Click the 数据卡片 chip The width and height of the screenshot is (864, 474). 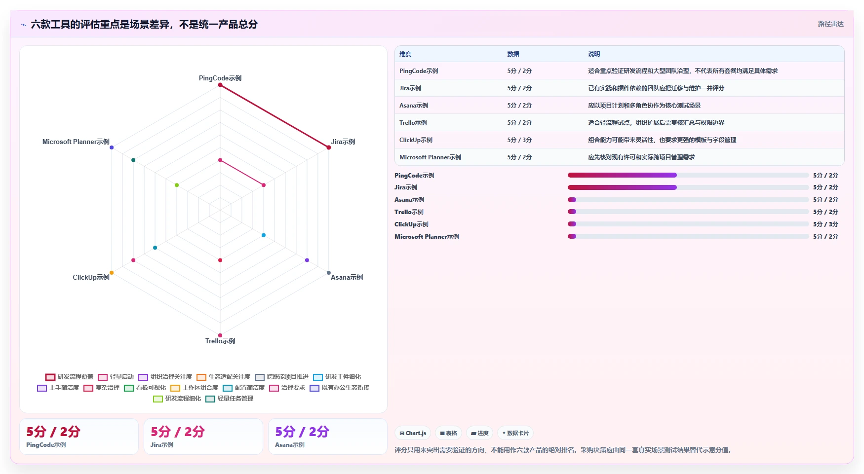515,433
